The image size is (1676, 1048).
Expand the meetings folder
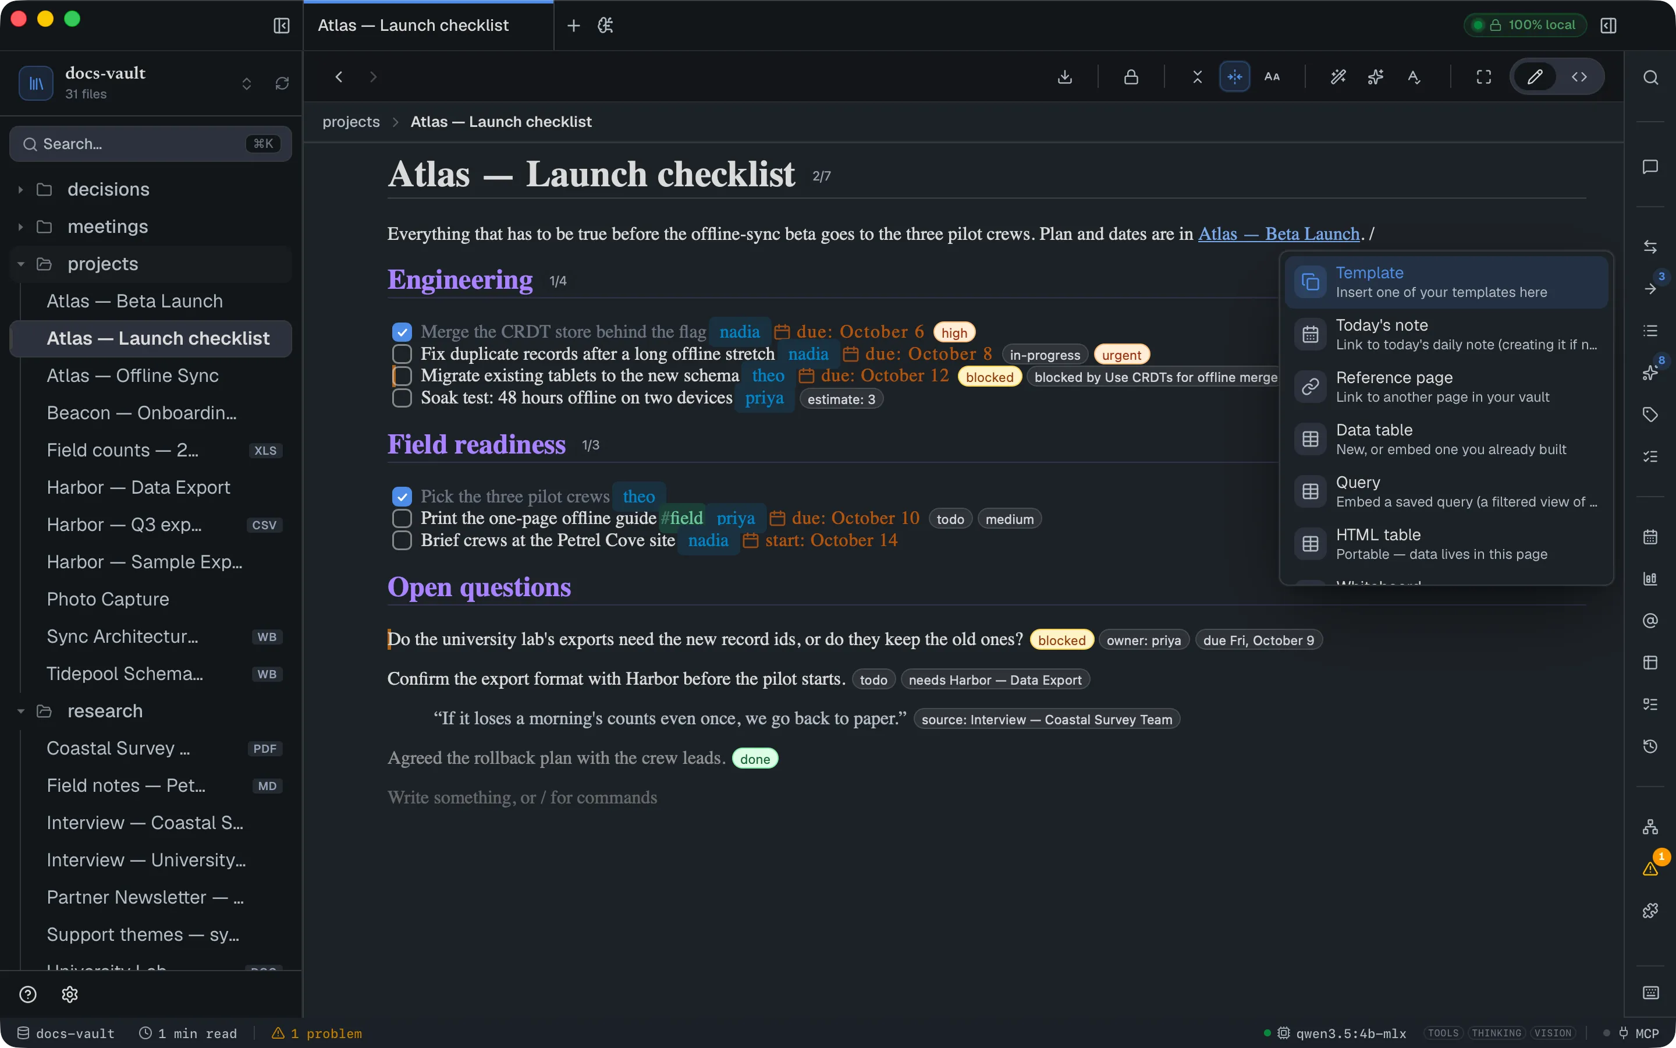pos(20,226)
